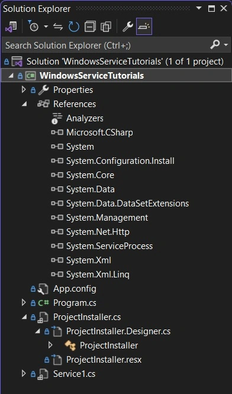Select System.Net.Http reference
The image size is (232, 394).
[x=98, y=232]
